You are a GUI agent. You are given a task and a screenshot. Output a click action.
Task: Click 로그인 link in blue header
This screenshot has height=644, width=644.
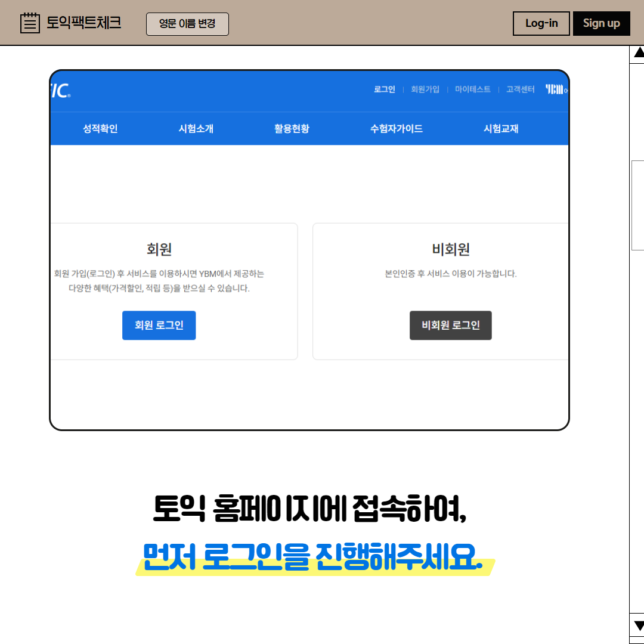click(385, 89)
